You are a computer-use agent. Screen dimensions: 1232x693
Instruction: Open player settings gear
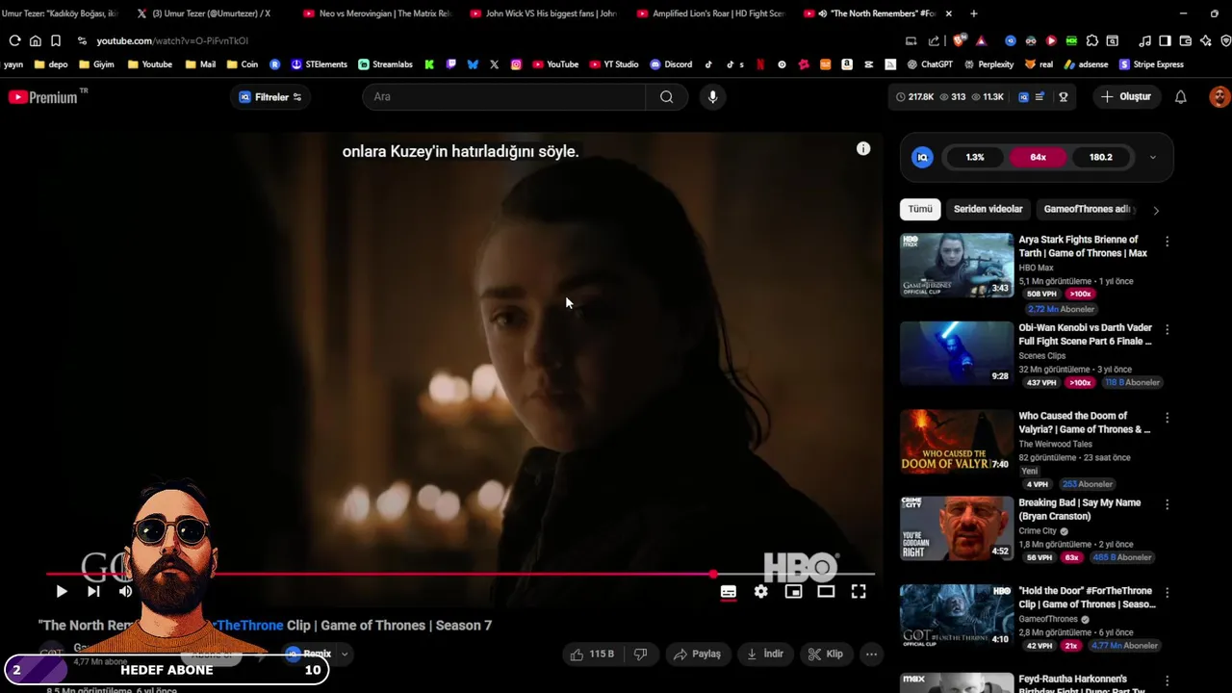761,592
